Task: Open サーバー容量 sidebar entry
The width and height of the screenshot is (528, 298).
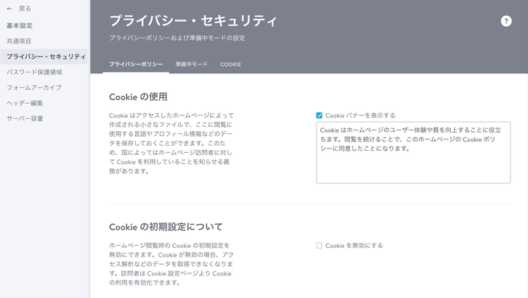Action: (x=25, y=118)
